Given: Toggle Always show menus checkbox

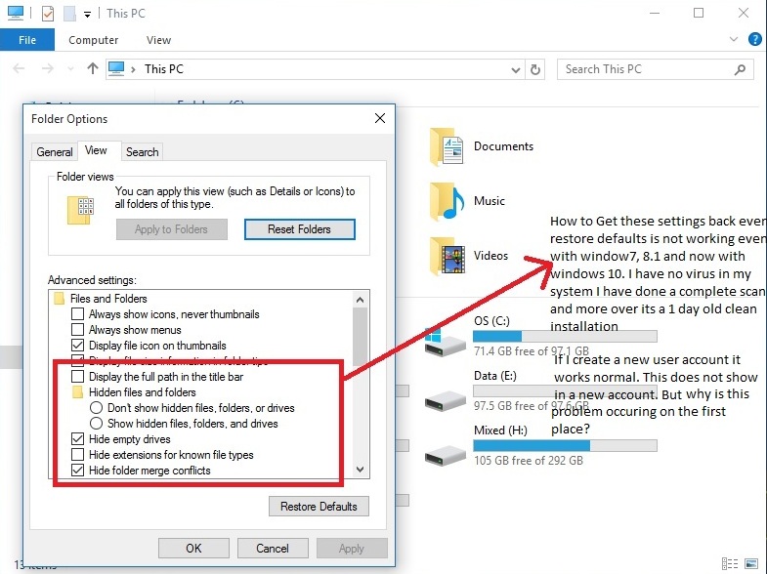Looking at the screenshot, I should tap(77, 330).
